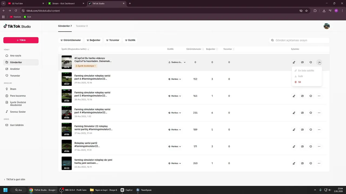The width and height of the screenshot is (346, 194).
Task: Sort by the Görüntülemeler column header
Action: (x=194, y=49)
